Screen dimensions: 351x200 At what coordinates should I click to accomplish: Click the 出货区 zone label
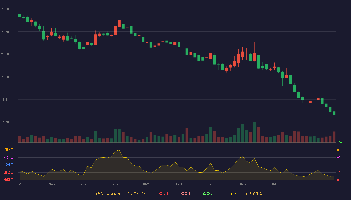9,157
